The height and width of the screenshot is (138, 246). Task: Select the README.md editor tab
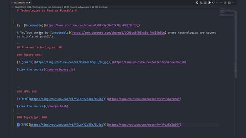click(21, 3)
